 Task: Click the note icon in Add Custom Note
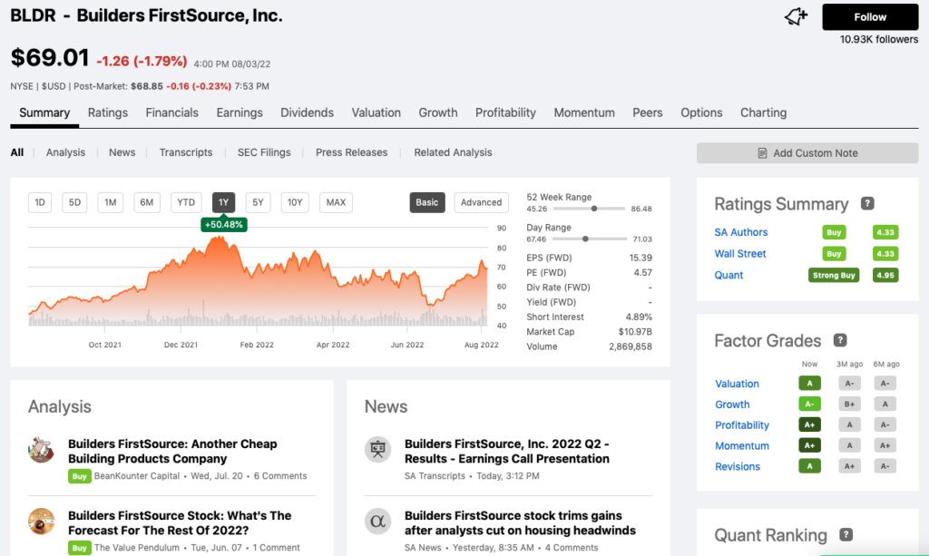click(x=762, y=152)
